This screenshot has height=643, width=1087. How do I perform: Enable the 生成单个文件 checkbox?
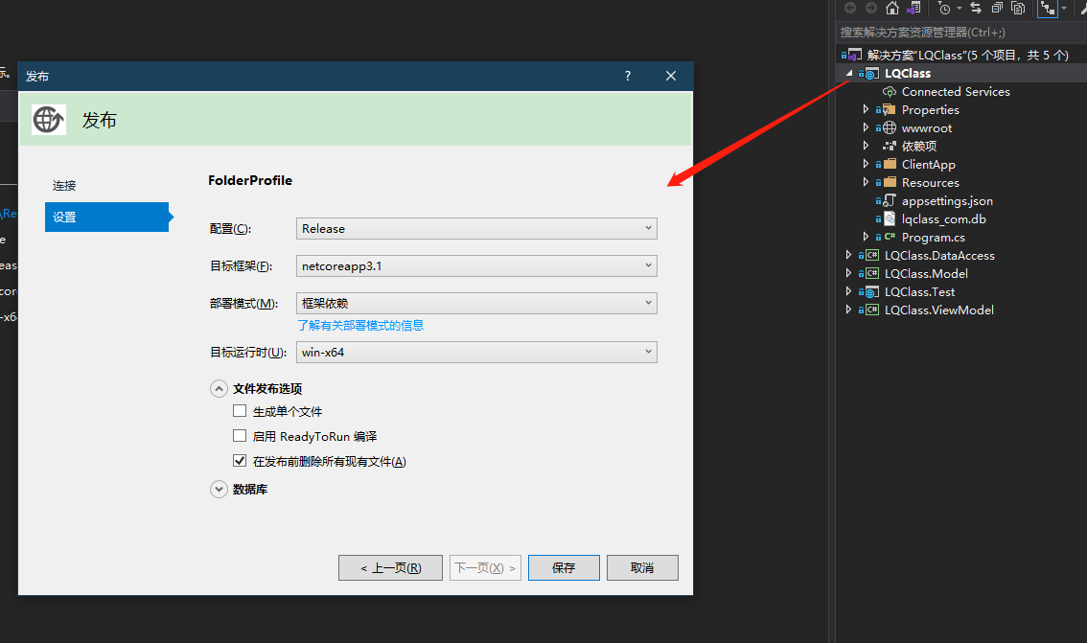click(240, 411)
